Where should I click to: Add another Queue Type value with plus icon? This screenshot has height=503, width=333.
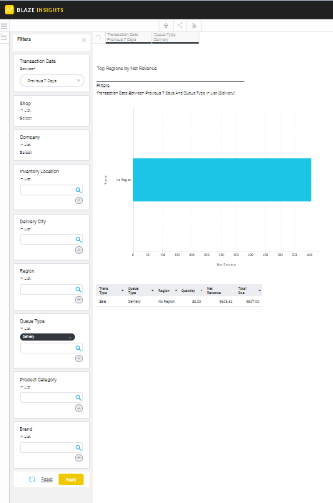point(79,358)
